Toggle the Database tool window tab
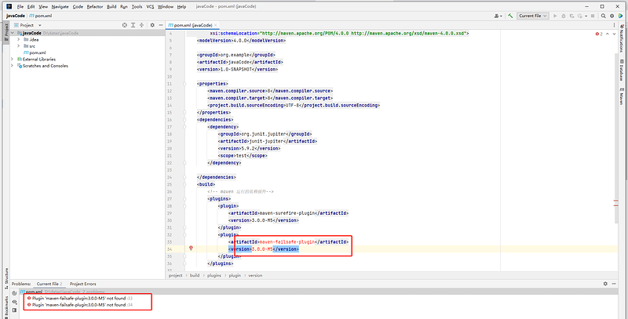 (622, 70)
